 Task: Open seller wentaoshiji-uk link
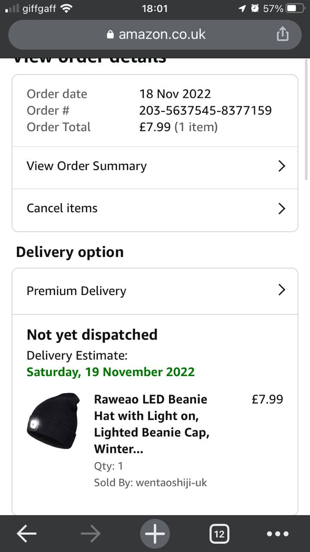tap(171, 483)
